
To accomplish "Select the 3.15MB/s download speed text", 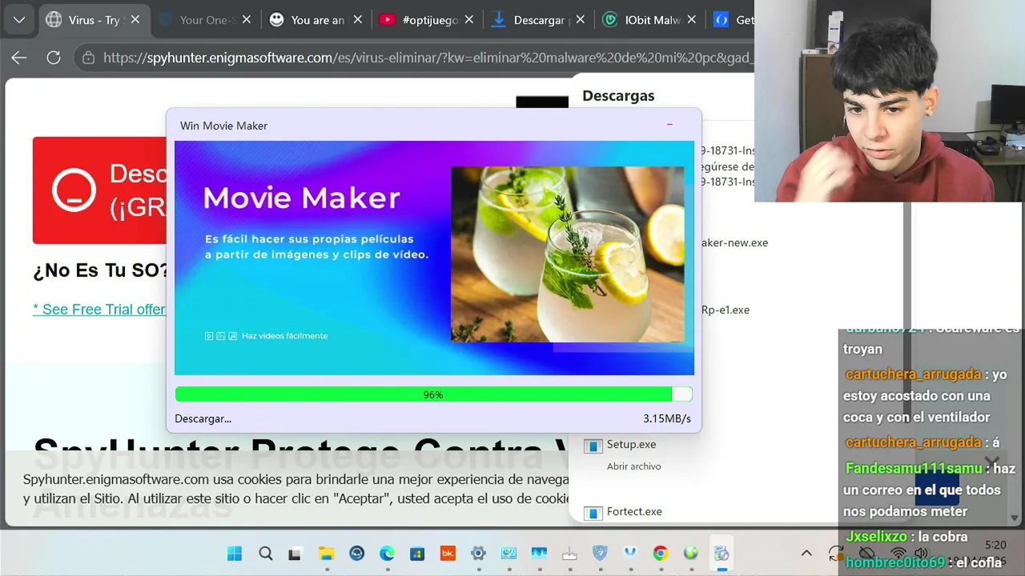I will point(667,418).
